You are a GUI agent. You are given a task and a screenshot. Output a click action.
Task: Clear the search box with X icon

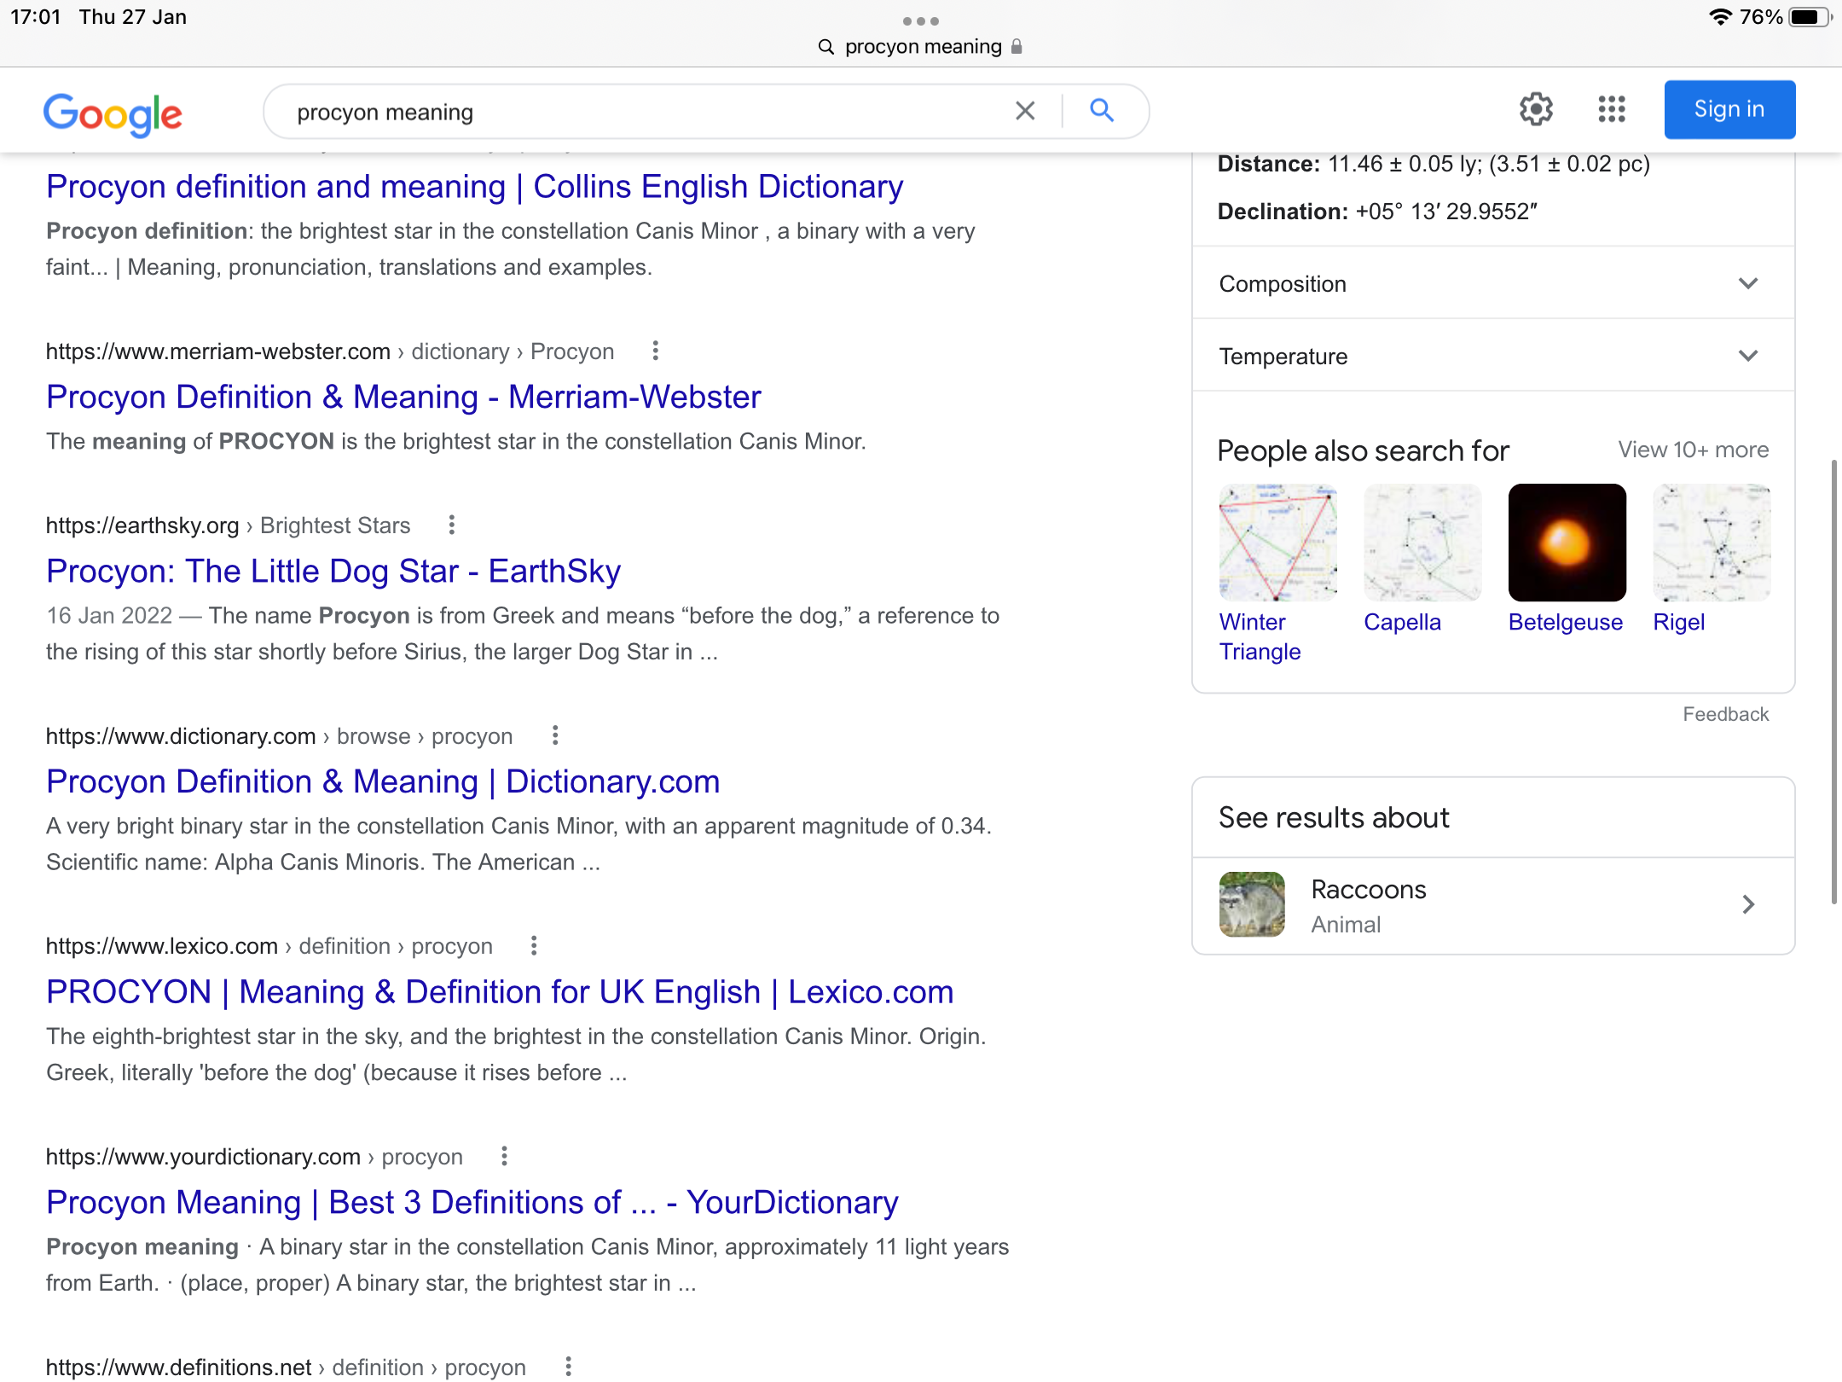click(x=1025, y=111)
